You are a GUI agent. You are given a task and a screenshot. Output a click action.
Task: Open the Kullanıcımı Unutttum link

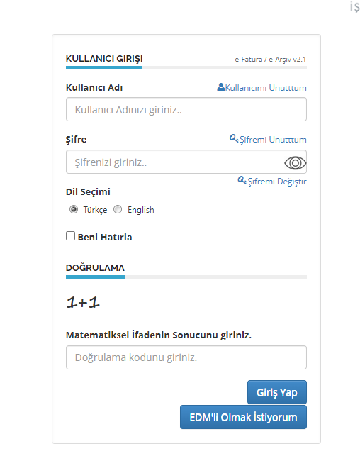pyautogui.click(x=266, y=88)
